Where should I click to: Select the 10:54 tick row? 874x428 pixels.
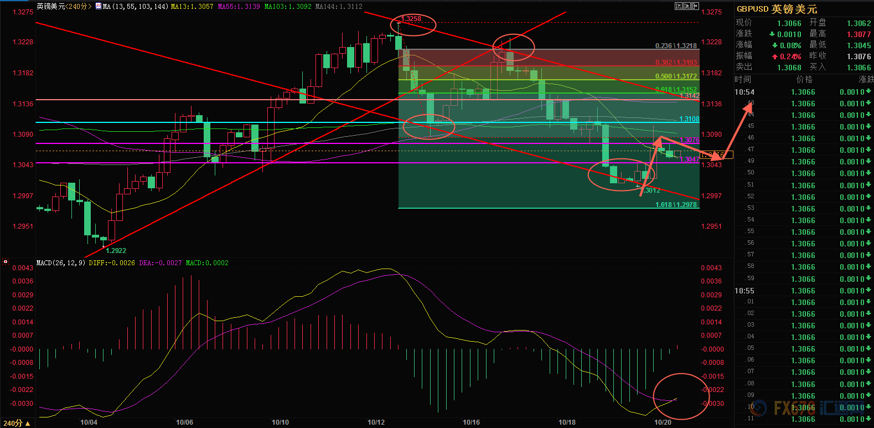[804, 92]
